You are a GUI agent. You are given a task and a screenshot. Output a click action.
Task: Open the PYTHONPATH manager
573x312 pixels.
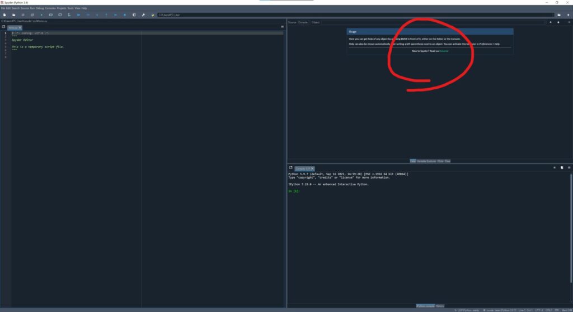[x=153, y=15]
